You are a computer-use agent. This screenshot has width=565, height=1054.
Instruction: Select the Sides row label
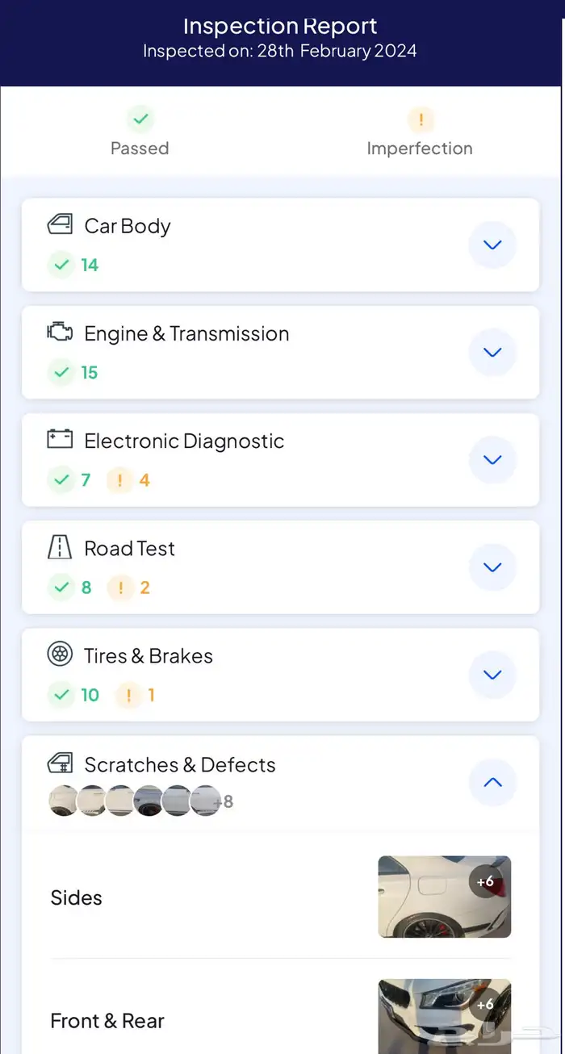tap(77, 897)
